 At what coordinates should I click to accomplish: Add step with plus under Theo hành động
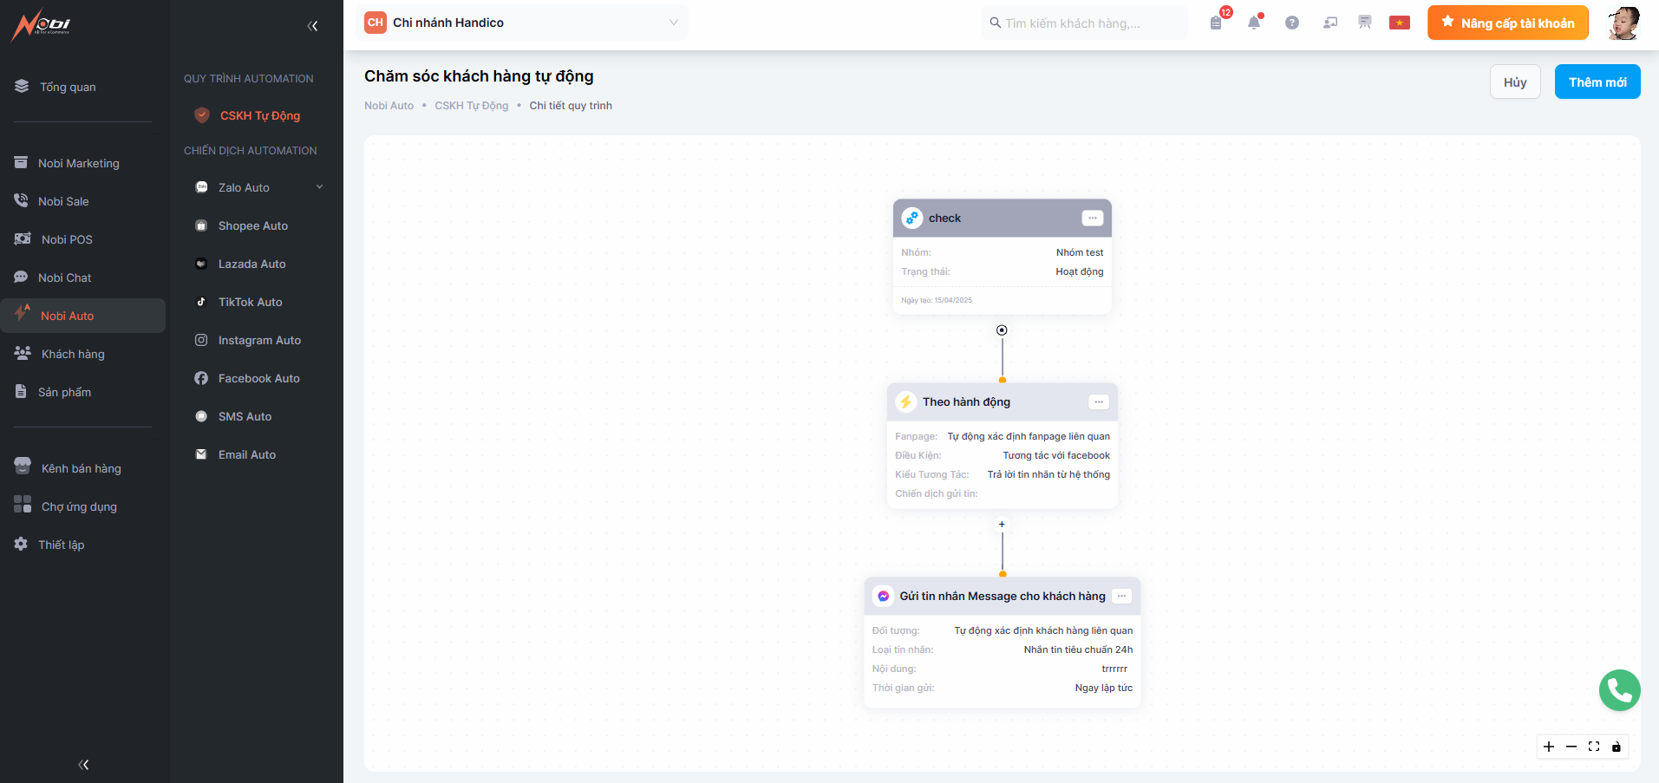(x=1002, y=525)
